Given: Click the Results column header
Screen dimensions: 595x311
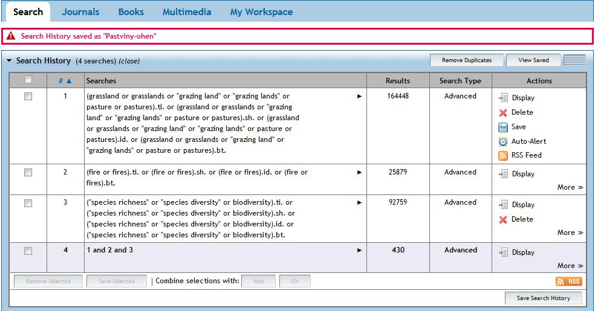Looking at the screenshot, I should [398, 81].
